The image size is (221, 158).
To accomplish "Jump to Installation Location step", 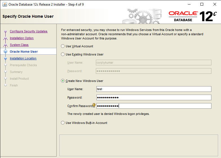I will pyautogui.click(x=23, y=59).
